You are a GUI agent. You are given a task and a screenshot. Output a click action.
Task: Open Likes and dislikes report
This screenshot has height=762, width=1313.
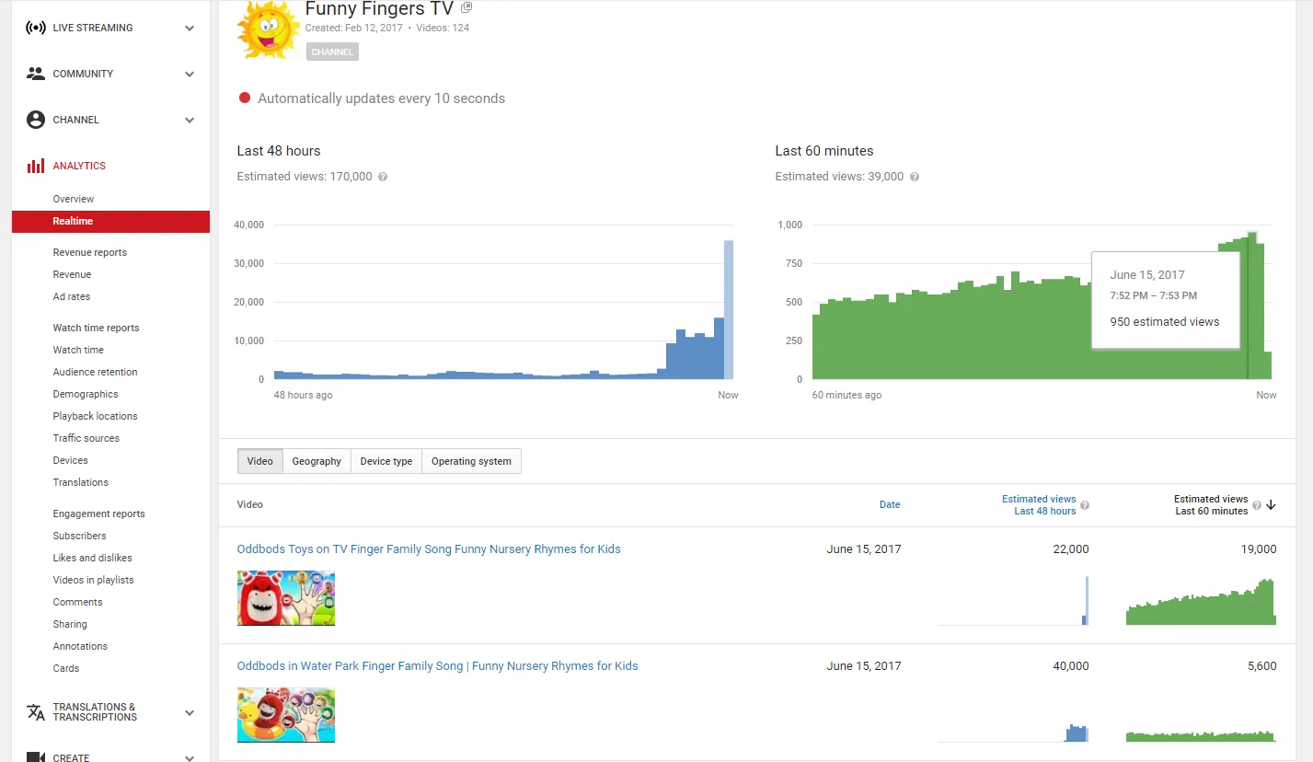tap(93, 558)
